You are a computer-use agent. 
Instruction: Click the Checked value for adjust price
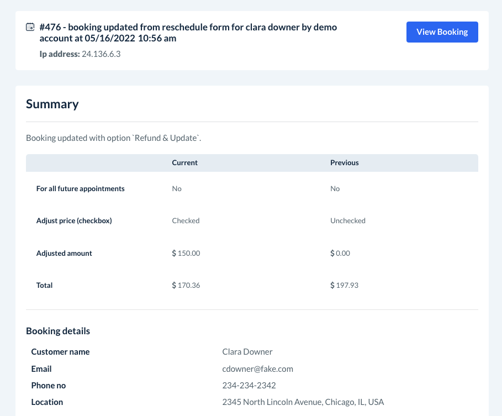point(186,220)
